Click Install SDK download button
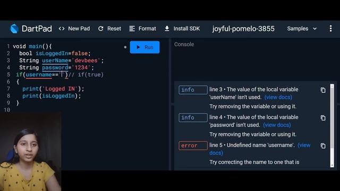340x191 pixels. [182, 29]
